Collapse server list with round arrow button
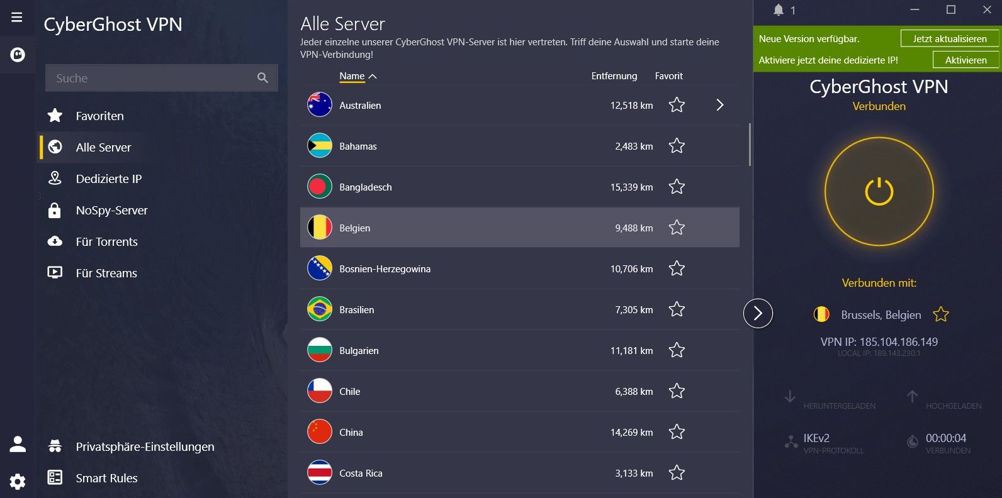The width and height of the screenshot is (1002, 498). point(758,313)
